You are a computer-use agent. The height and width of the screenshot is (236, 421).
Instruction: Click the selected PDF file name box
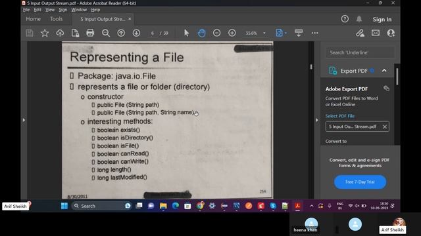click(357, 127)
